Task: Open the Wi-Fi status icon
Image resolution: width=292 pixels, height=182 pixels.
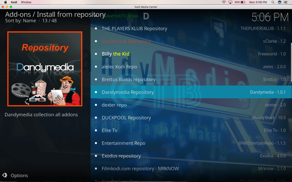Action: [224, 2]
